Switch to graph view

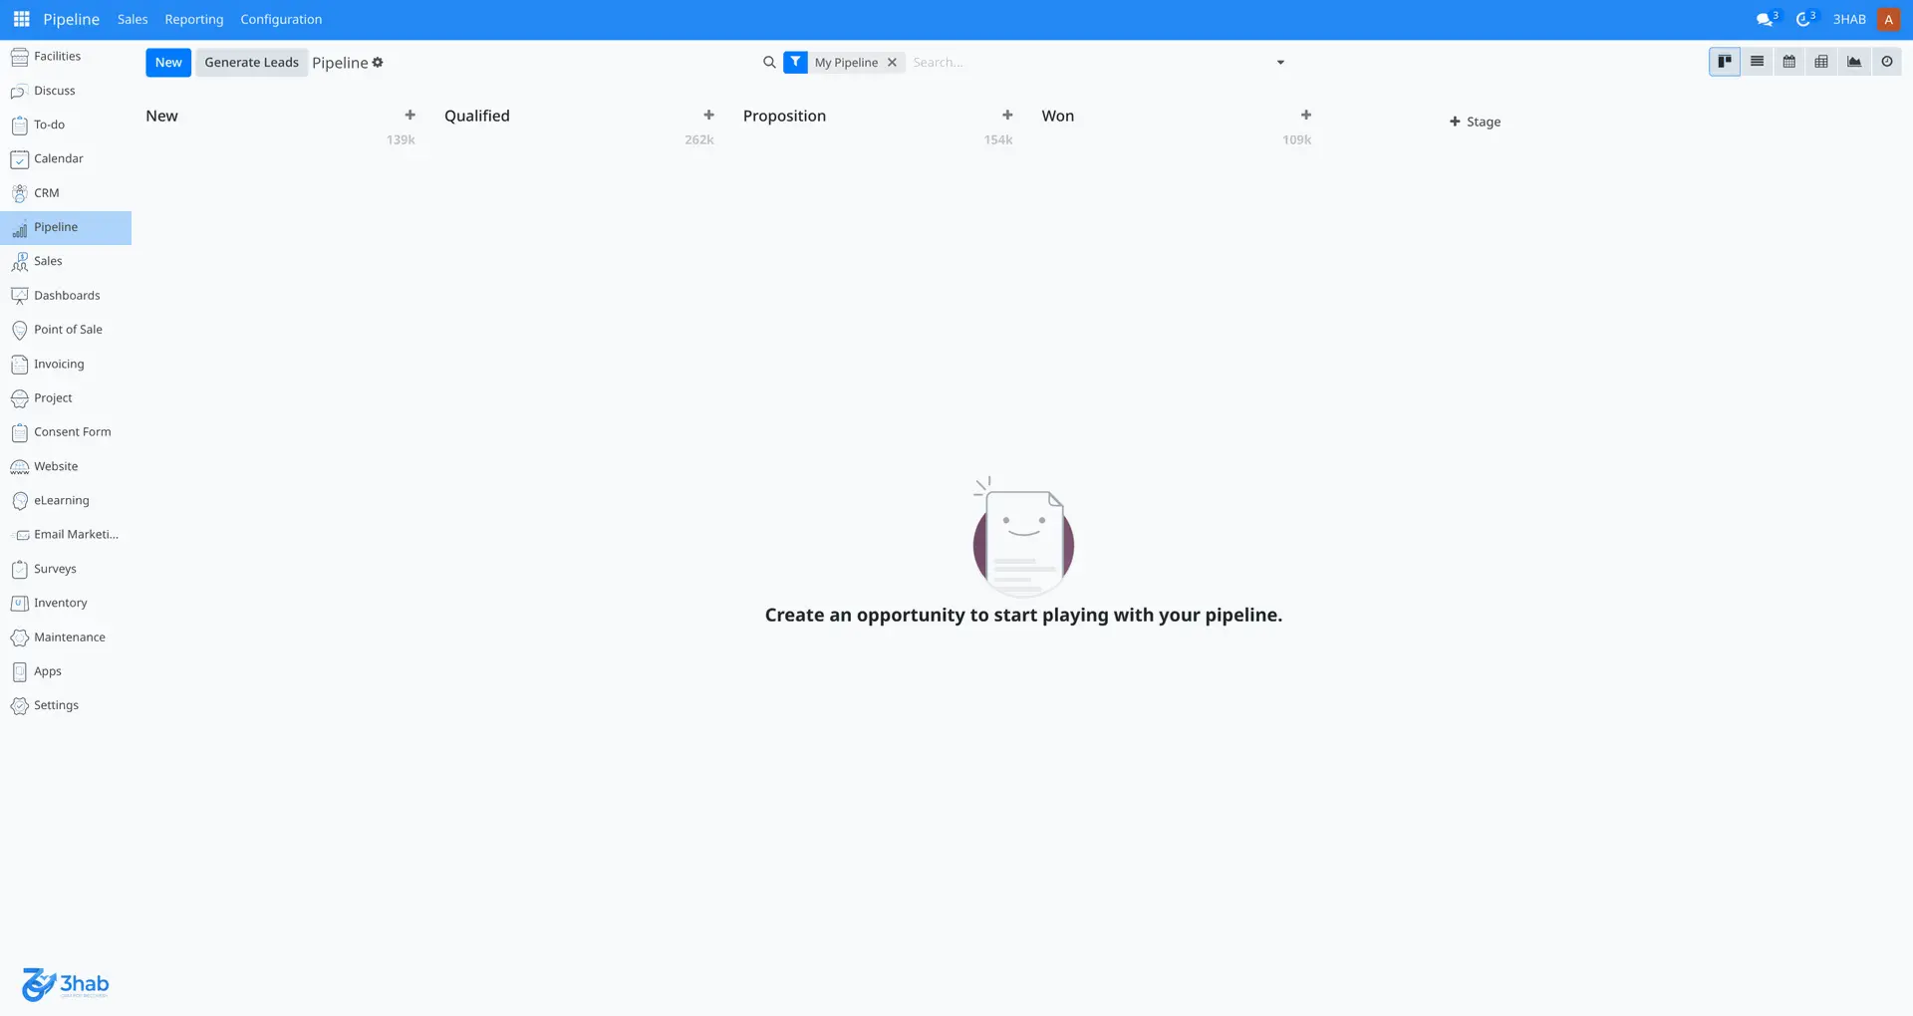point(1853,62)
